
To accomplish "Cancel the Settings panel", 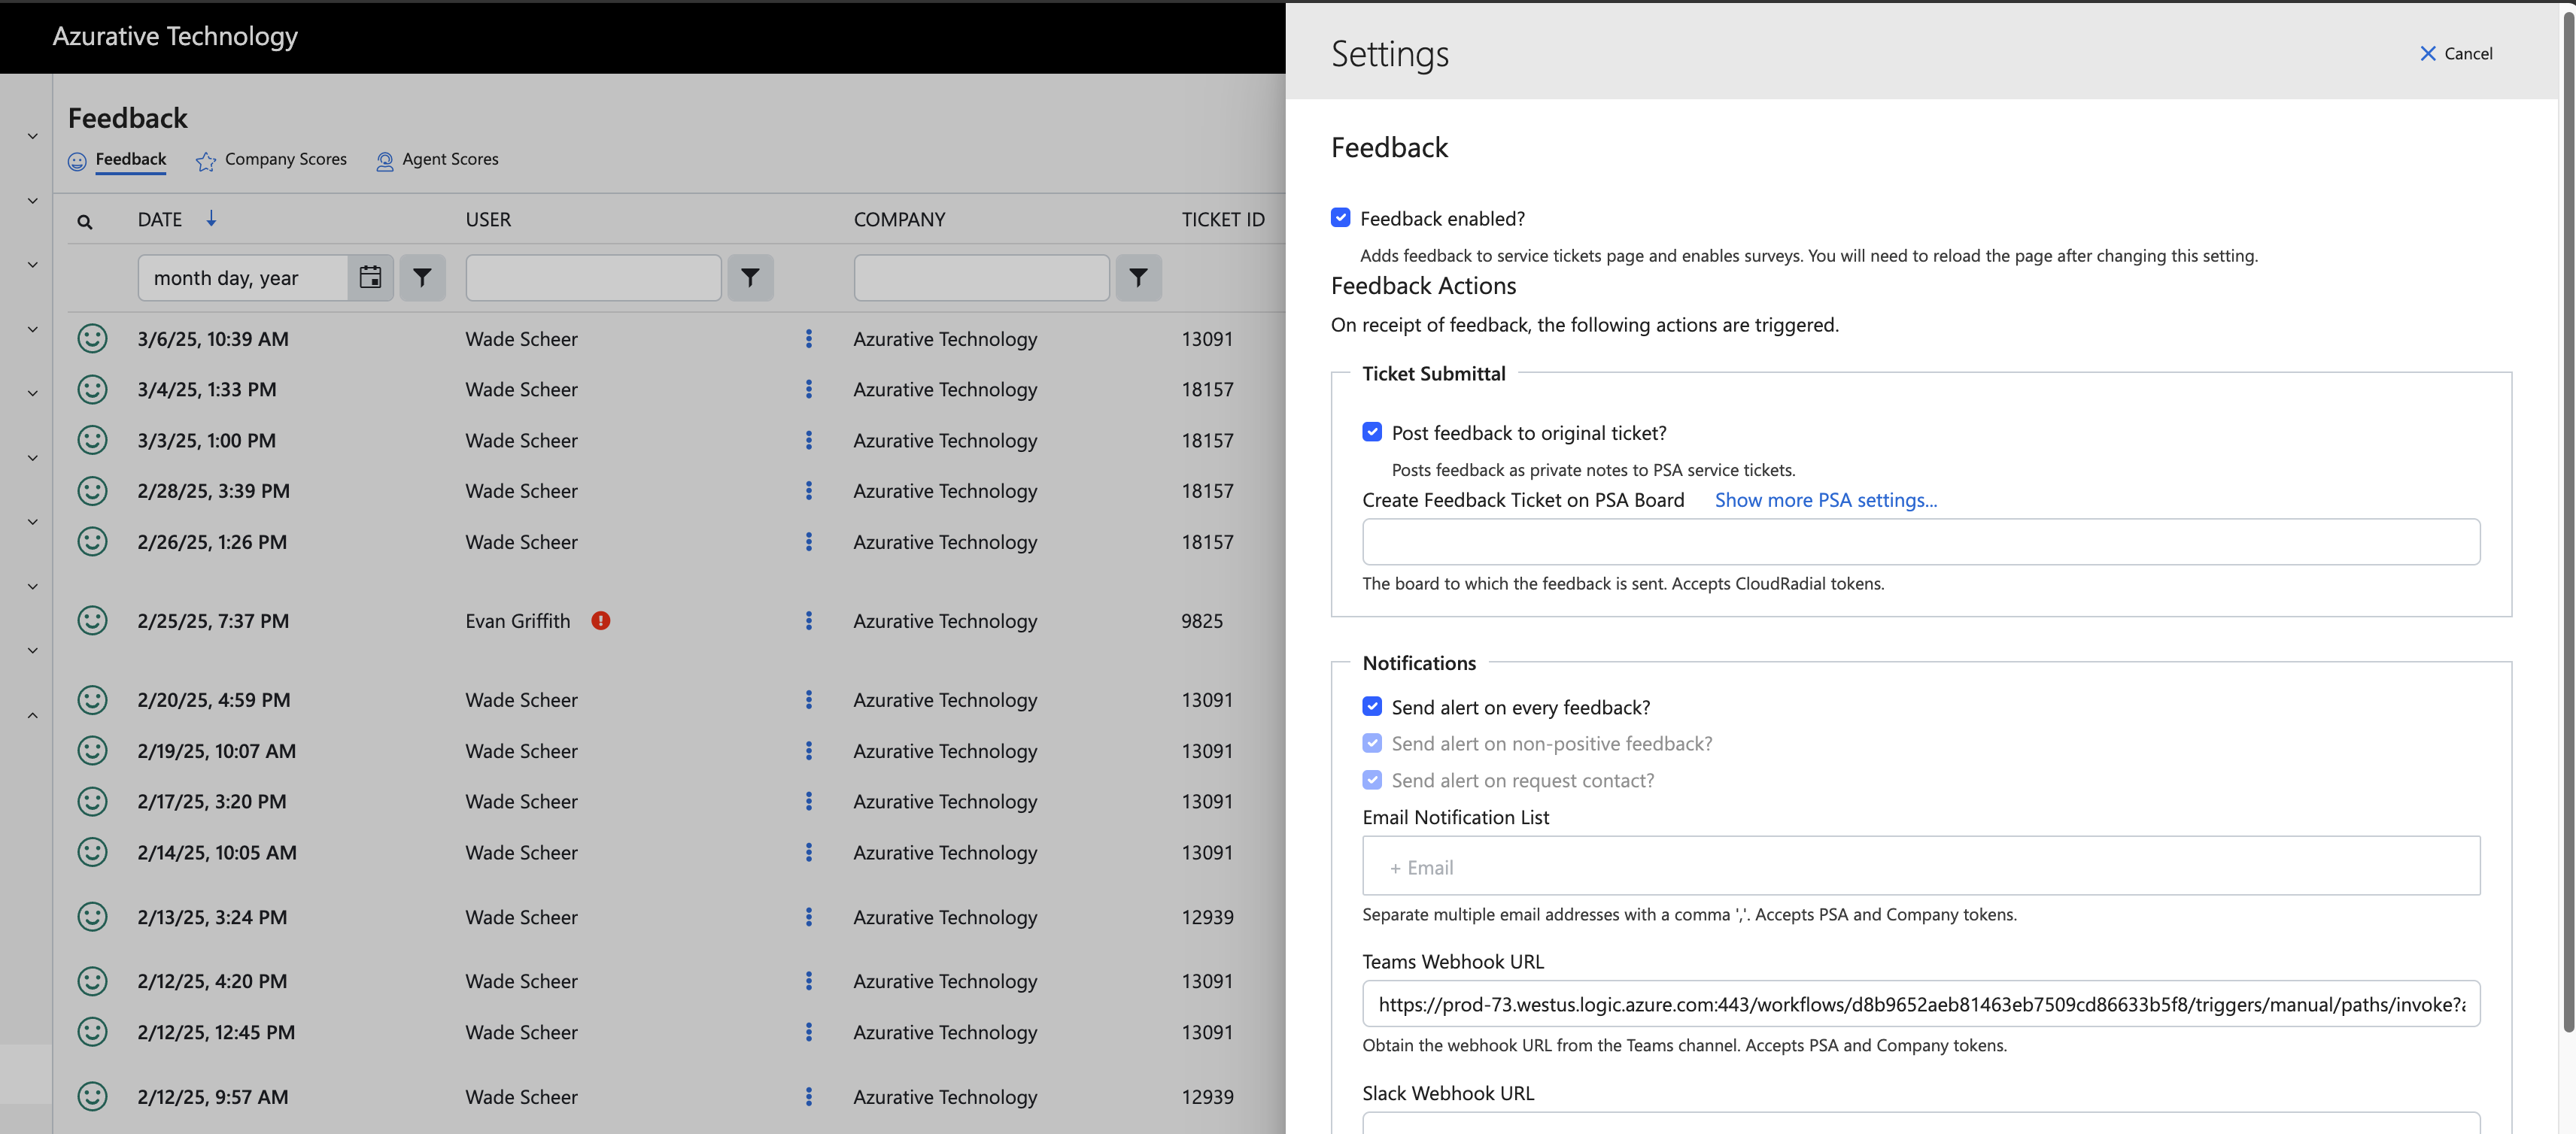I will coord(2455,54).
